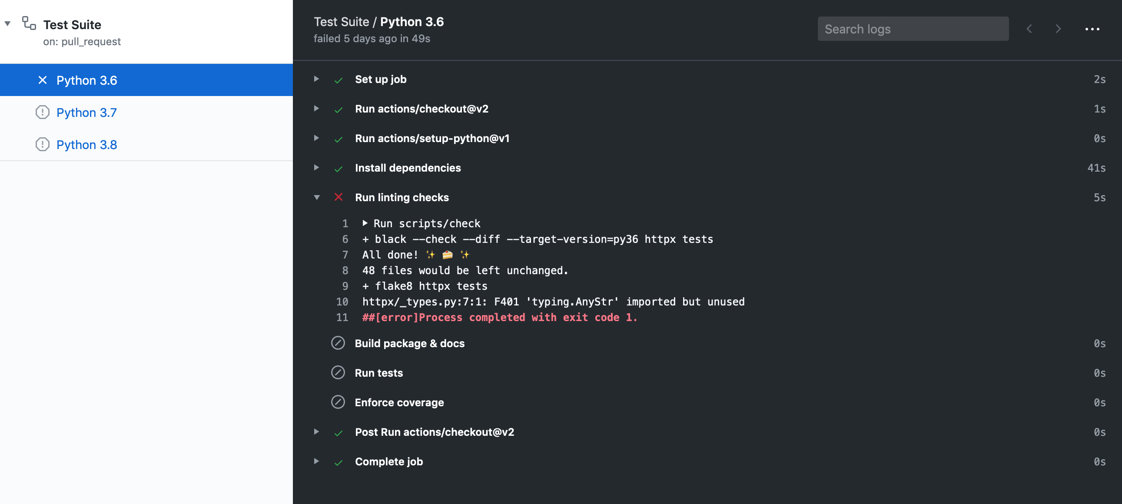1122x504 pixels.
Task: Click the Run actions/setup-python@v1 step label
Action: [432, 139]
